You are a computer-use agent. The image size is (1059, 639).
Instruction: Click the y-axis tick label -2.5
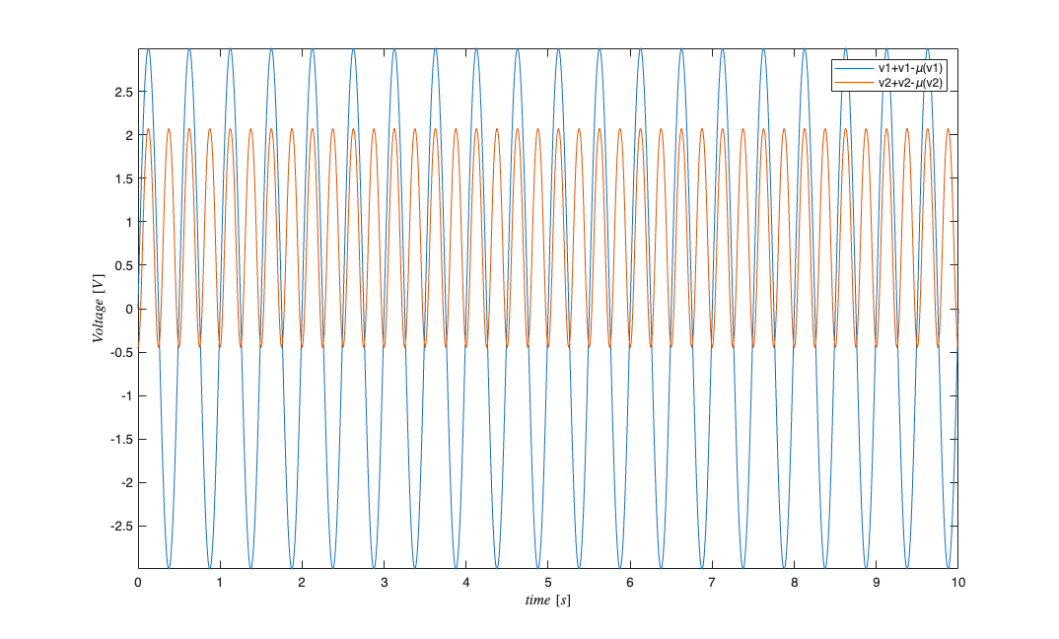point(121,527)
